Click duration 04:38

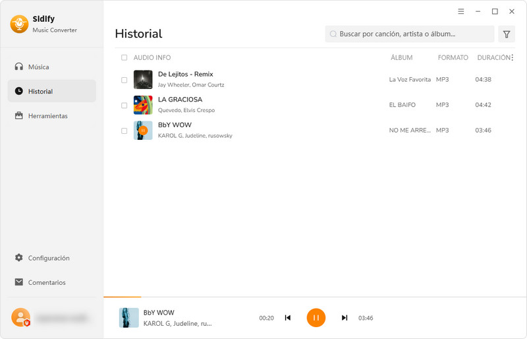(483, 80)
